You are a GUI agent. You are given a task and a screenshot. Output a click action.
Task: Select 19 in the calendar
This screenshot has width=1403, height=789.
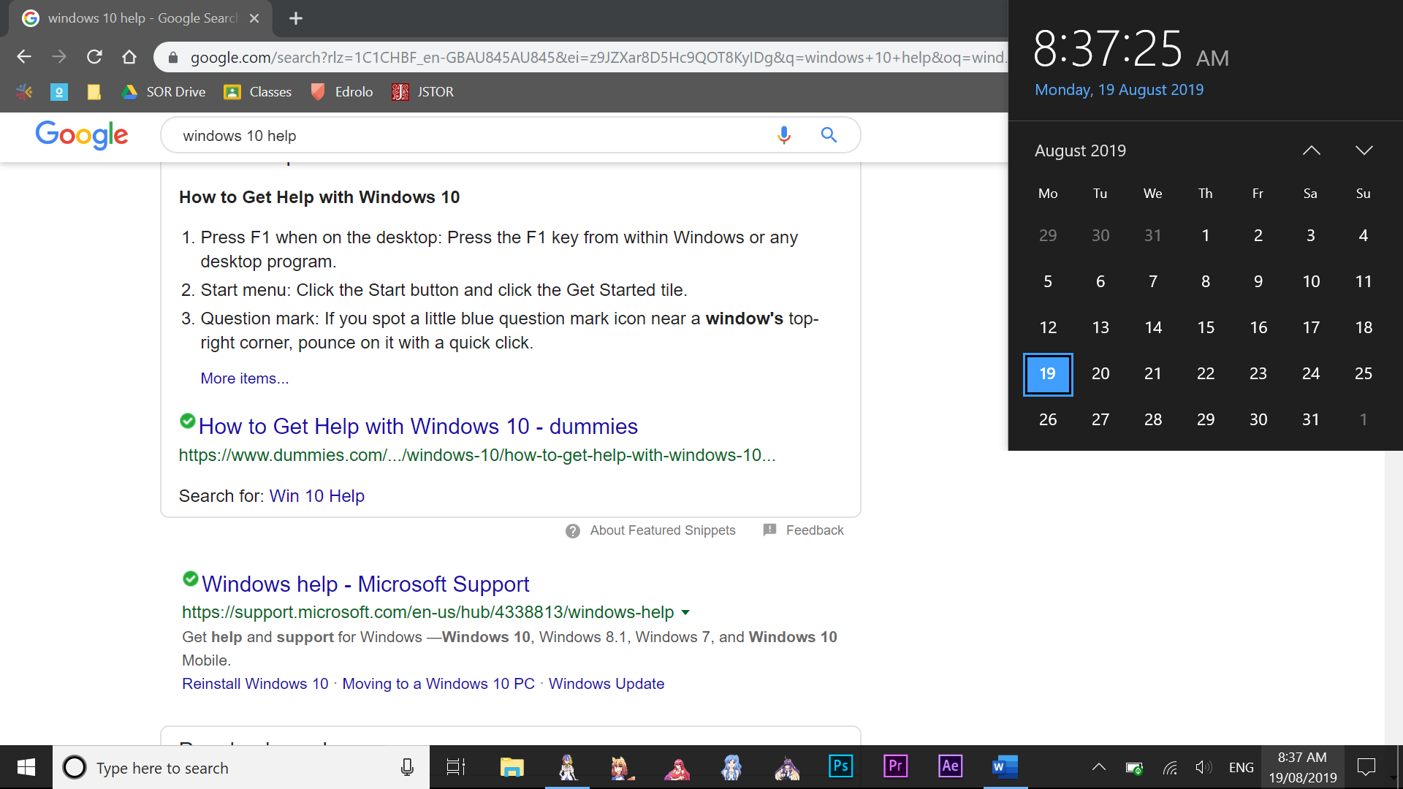pos(1048,374)
